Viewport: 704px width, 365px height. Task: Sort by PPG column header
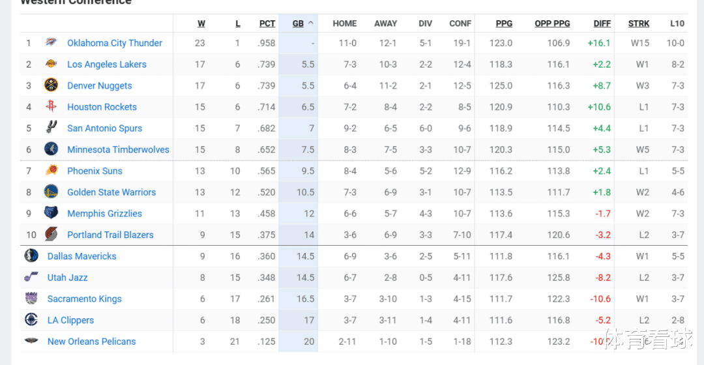click(504, 23)
